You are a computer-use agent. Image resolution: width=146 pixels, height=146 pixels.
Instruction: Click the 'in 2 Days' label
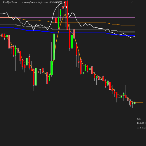click(141, 128)
